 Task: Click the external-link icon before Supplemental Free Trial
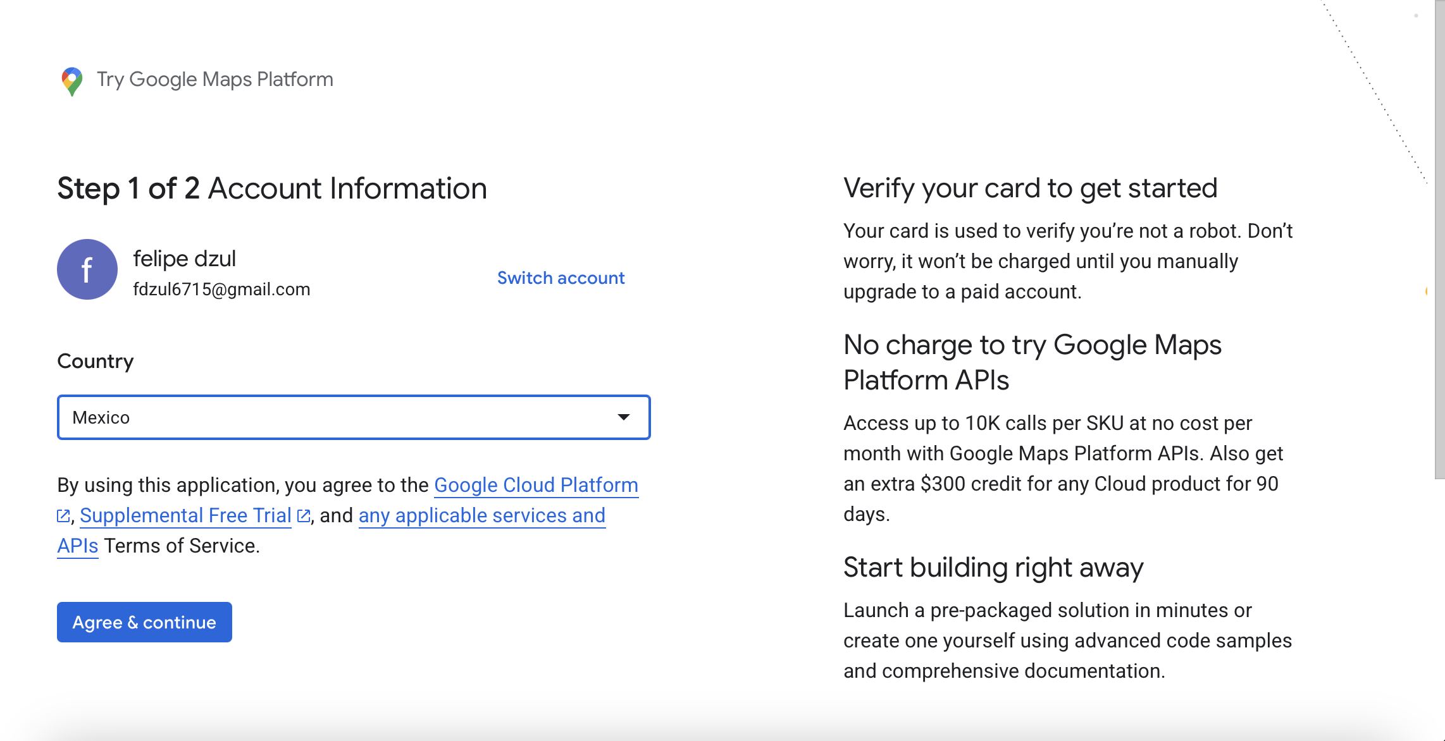[x=63, y=516]
